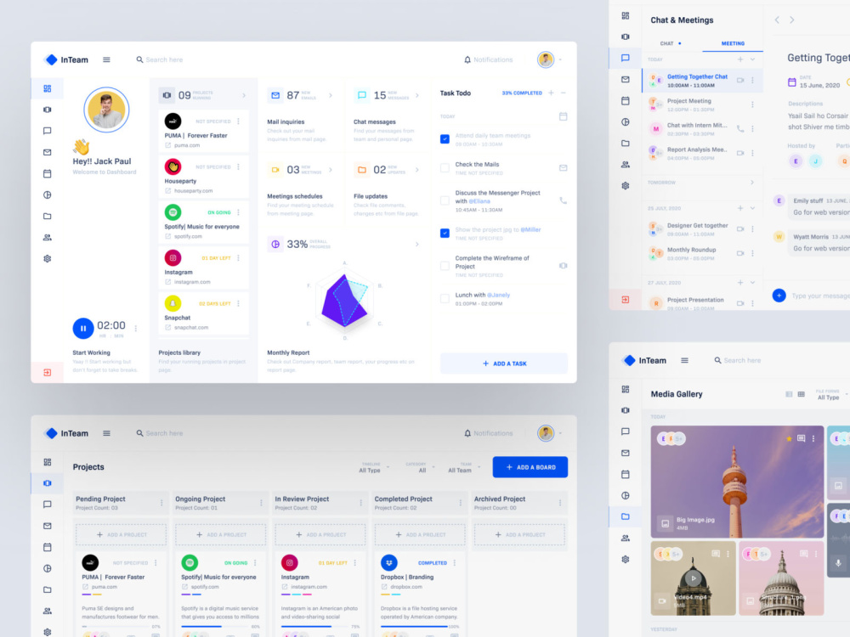The image size is (850, 637).
Task: Open profile avatar dropdown in dashboard header
Action: click(550, 59)
